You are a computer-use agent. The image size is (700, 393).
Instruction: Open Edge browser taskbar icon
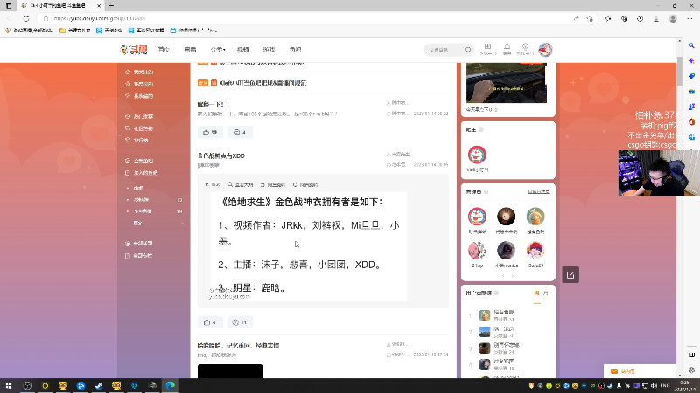click(170, 385)
